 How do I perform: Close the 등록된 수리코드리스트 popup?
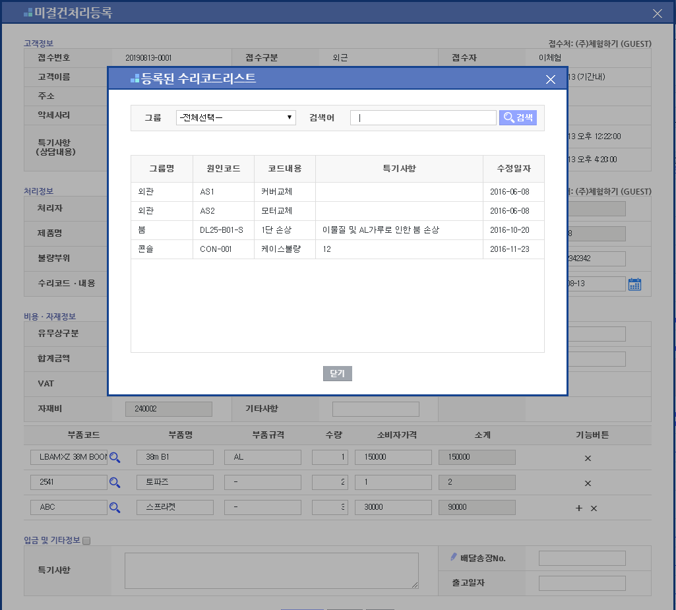click(551, 80)
